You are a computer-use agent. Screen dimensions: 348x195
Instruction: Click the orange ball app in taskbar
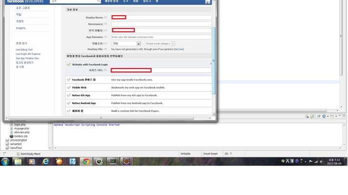(x=59, y=162)
